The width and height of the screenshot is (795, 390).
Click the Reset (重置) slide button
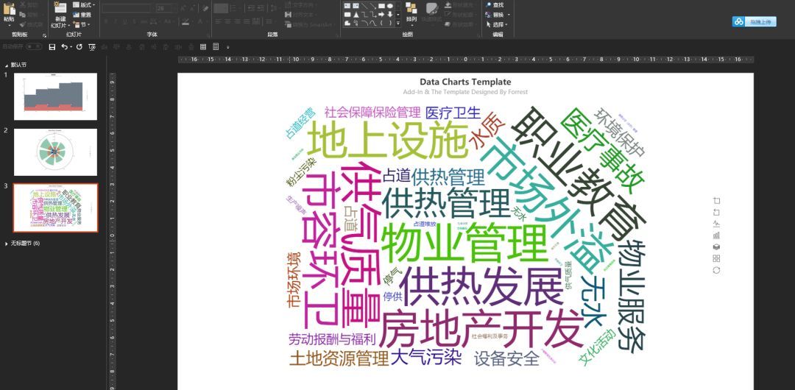[82, 15]
